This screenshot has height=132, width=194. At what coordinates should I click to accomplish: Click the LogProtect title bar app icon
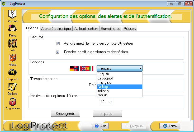pyautogui.click(x=4, y=3)
